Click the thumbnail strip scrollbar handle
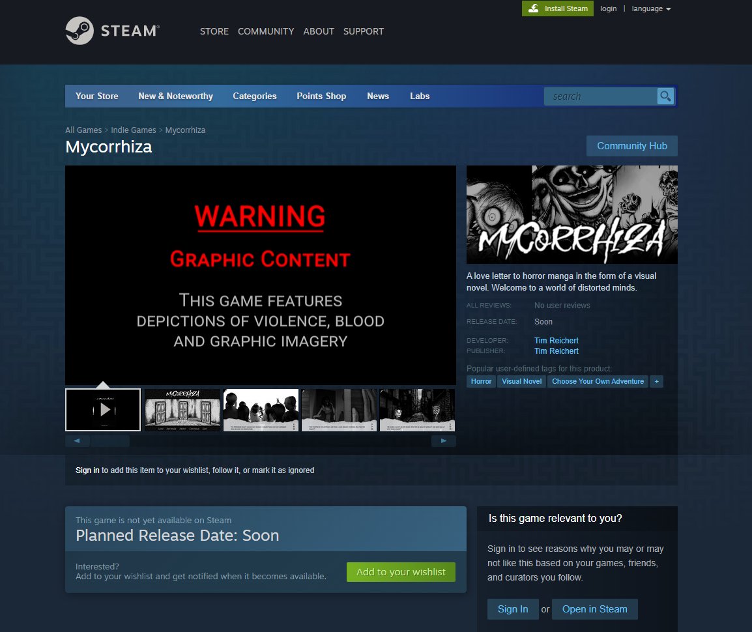Screen dimensions: 752x632 point(110,440)
